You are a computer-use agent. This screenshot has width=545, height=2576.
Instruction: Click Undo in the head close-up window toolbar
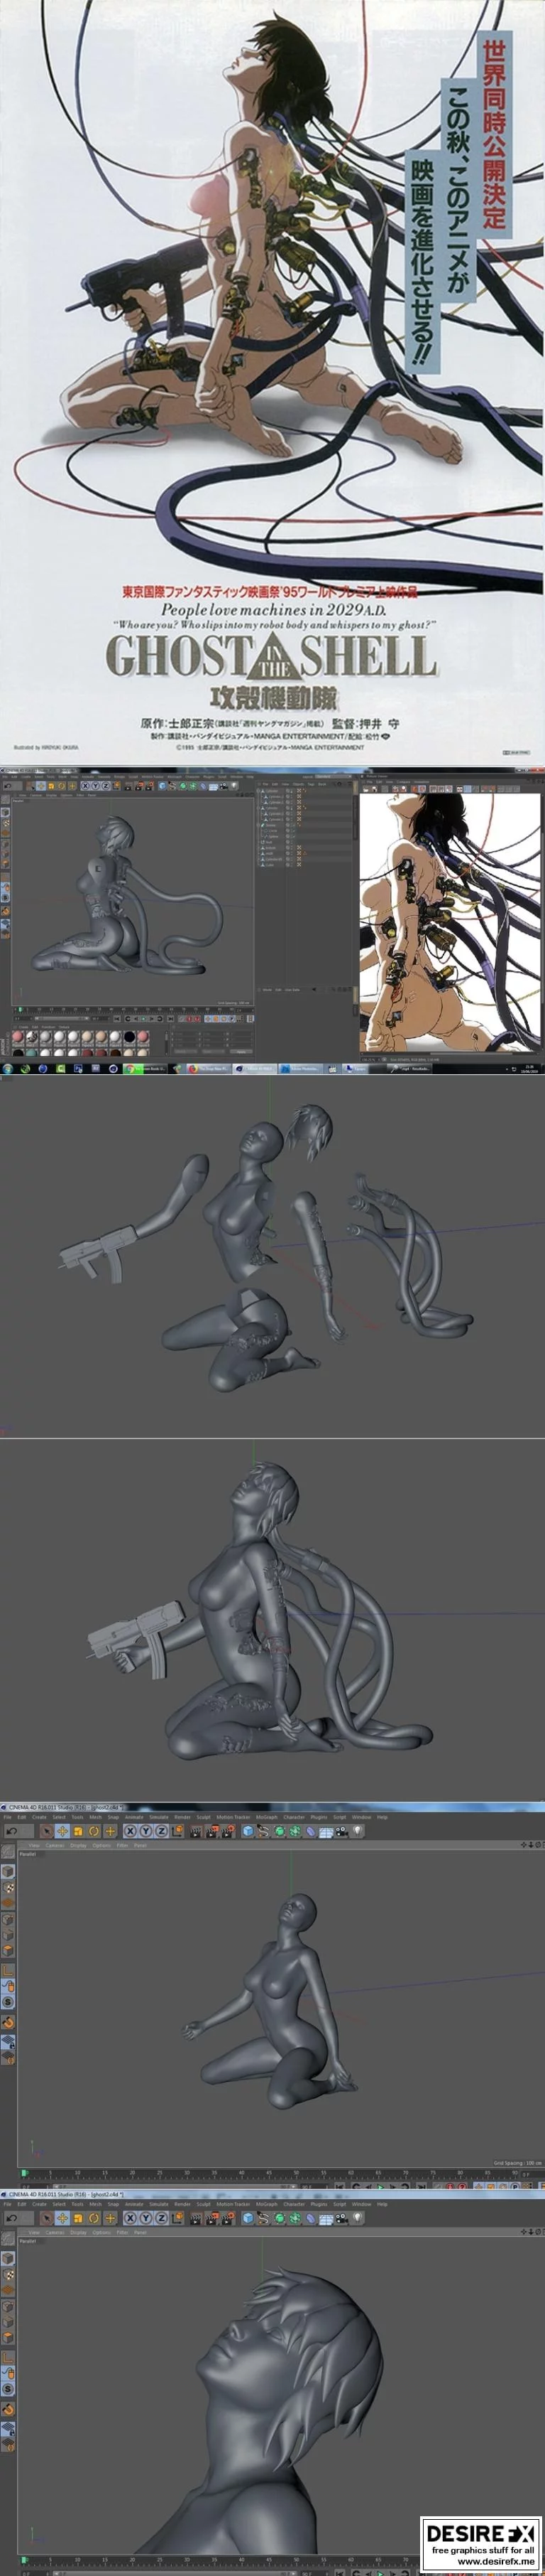click(x=11, y=2218)
